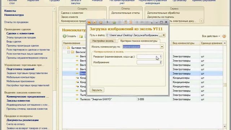Open 'Подготовка заданий' sidebar link
Image resolution: width=231 pixels, height=130 pixels.
(20, 69)
